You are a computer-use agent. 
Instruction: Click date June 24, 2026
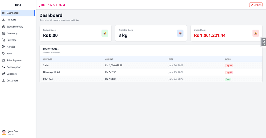[176, 79]
